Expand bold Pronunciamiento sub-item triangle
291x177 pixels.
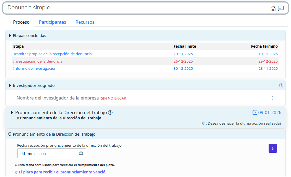coord(18,118)
